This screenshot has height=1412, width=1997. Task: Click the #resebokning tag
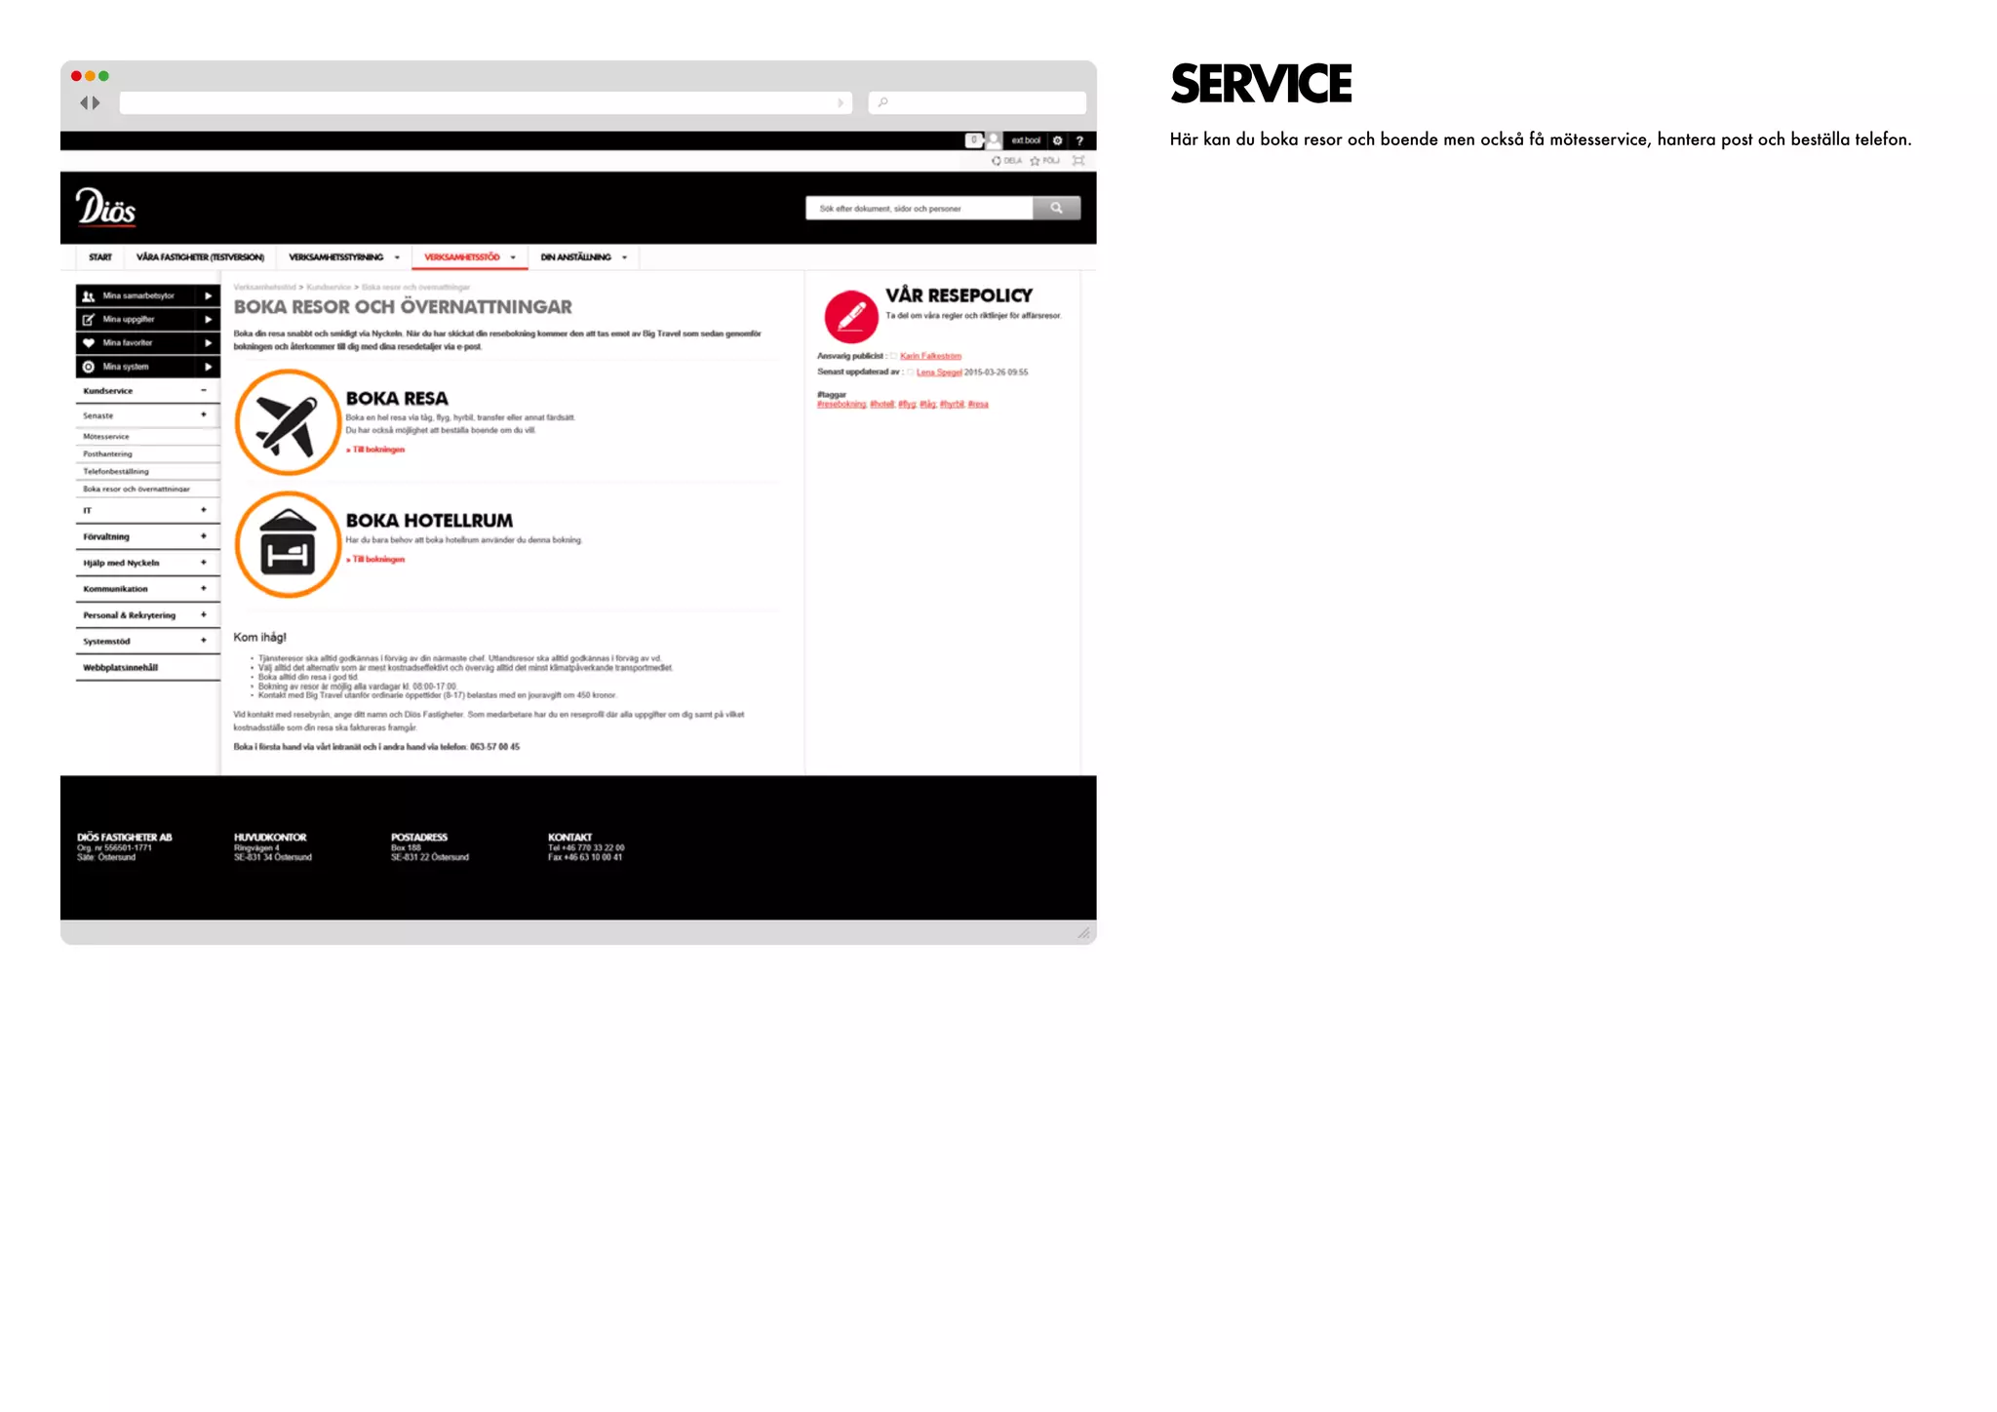click(842, 405)
